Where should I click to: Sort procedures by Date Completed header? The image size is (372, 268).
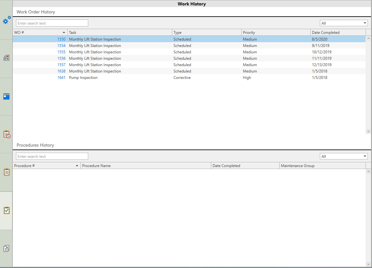[x=245, y=166]
